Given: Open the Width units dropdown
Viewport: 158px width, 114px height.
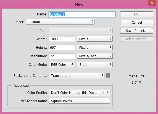Looking at the screenshot, I should pos(95,39).
